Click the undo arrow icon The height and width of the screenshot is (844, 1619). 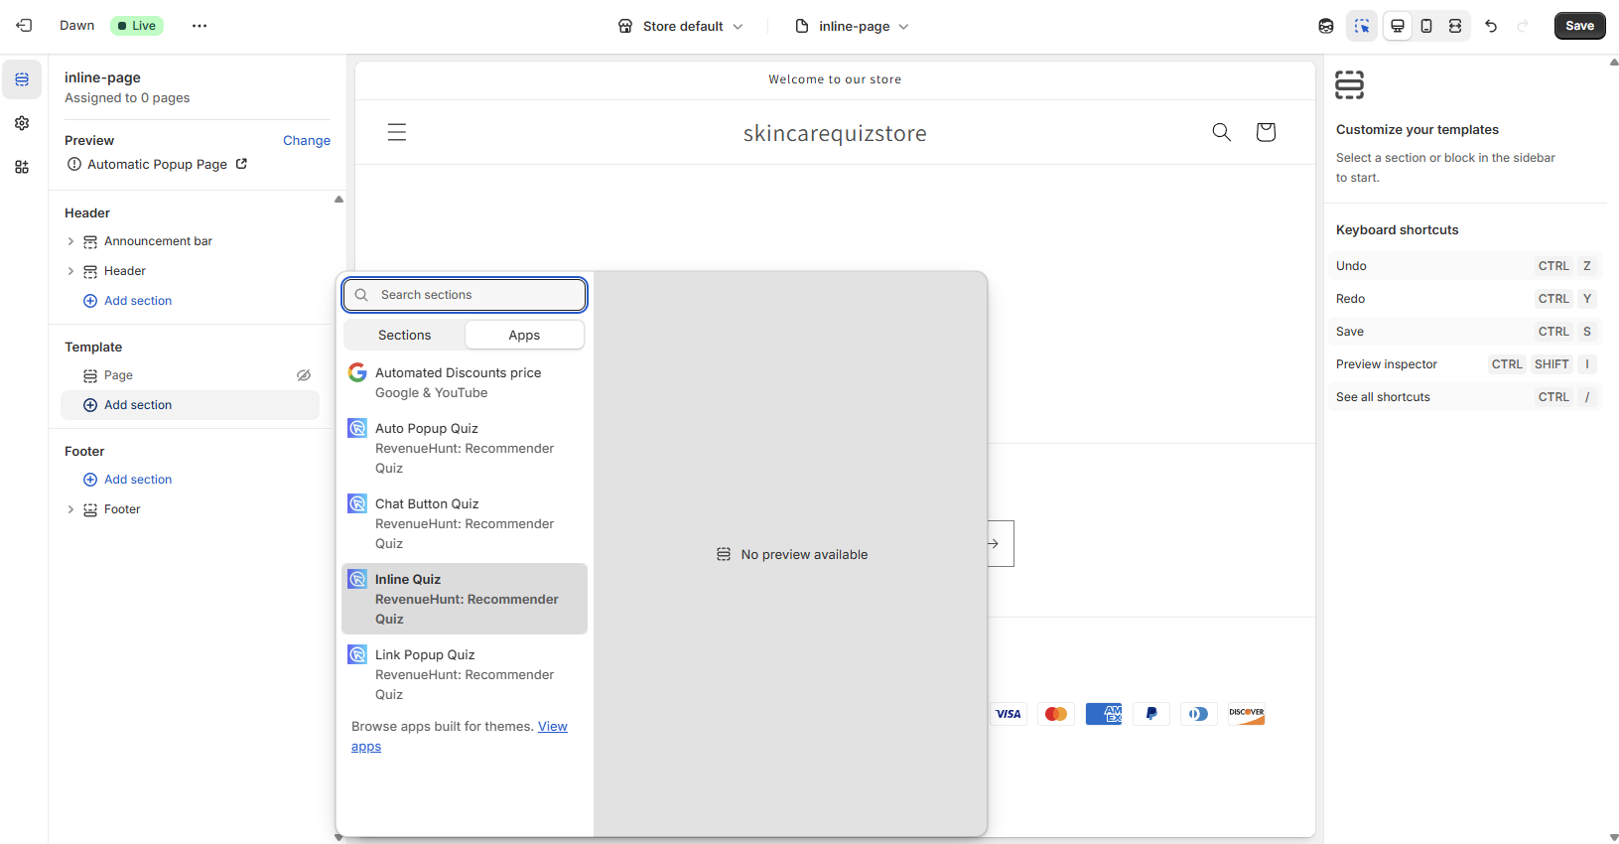point(1491,26)
